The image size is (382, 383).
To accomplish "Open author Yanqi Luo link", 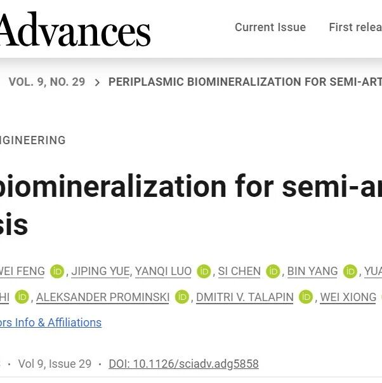I will pyautogui.click(x=163, y=271).
